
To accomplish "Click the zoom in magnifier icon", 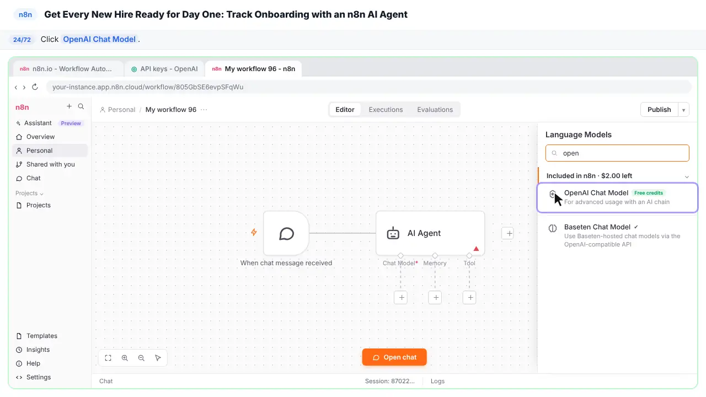I will pyautogui.click(x=125, y=358).
